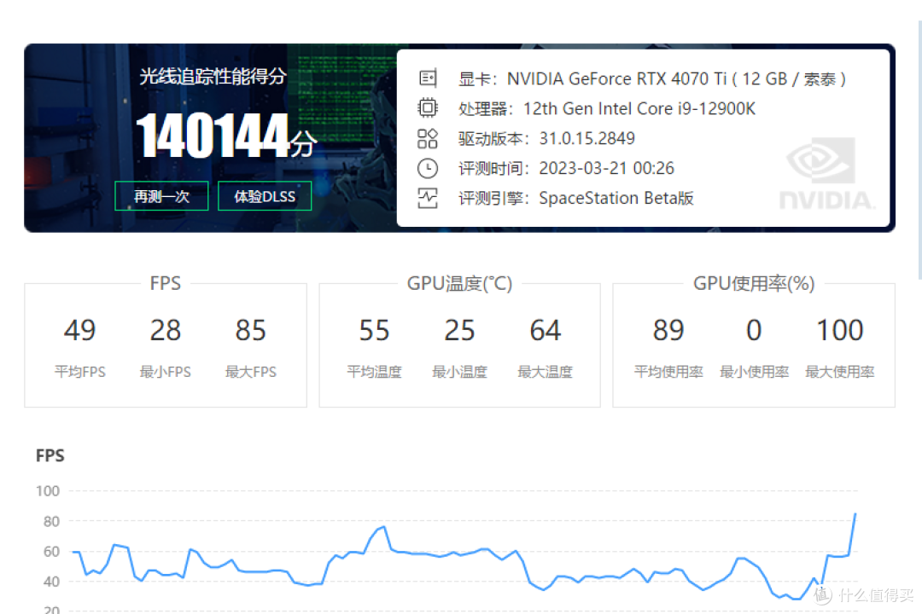Click the GPU温度(℃) section title

(x=460, y=284)
